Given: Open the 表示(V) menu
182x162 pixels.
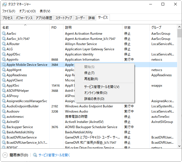Looking at the screenshot, I should pos(45,11).
